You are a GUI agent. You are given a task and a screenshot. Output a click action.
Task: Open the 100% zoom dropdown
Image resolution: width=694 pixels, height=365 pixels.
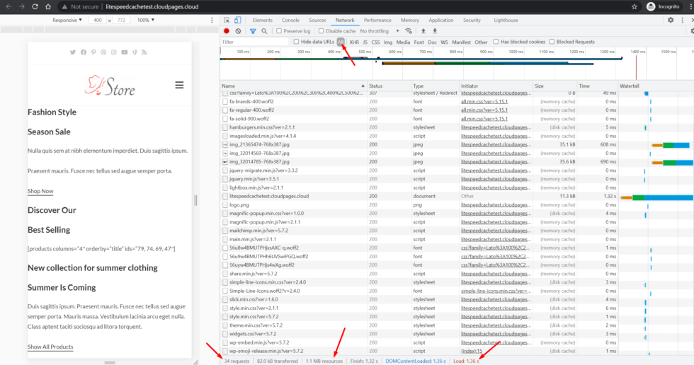click(146, 21)
